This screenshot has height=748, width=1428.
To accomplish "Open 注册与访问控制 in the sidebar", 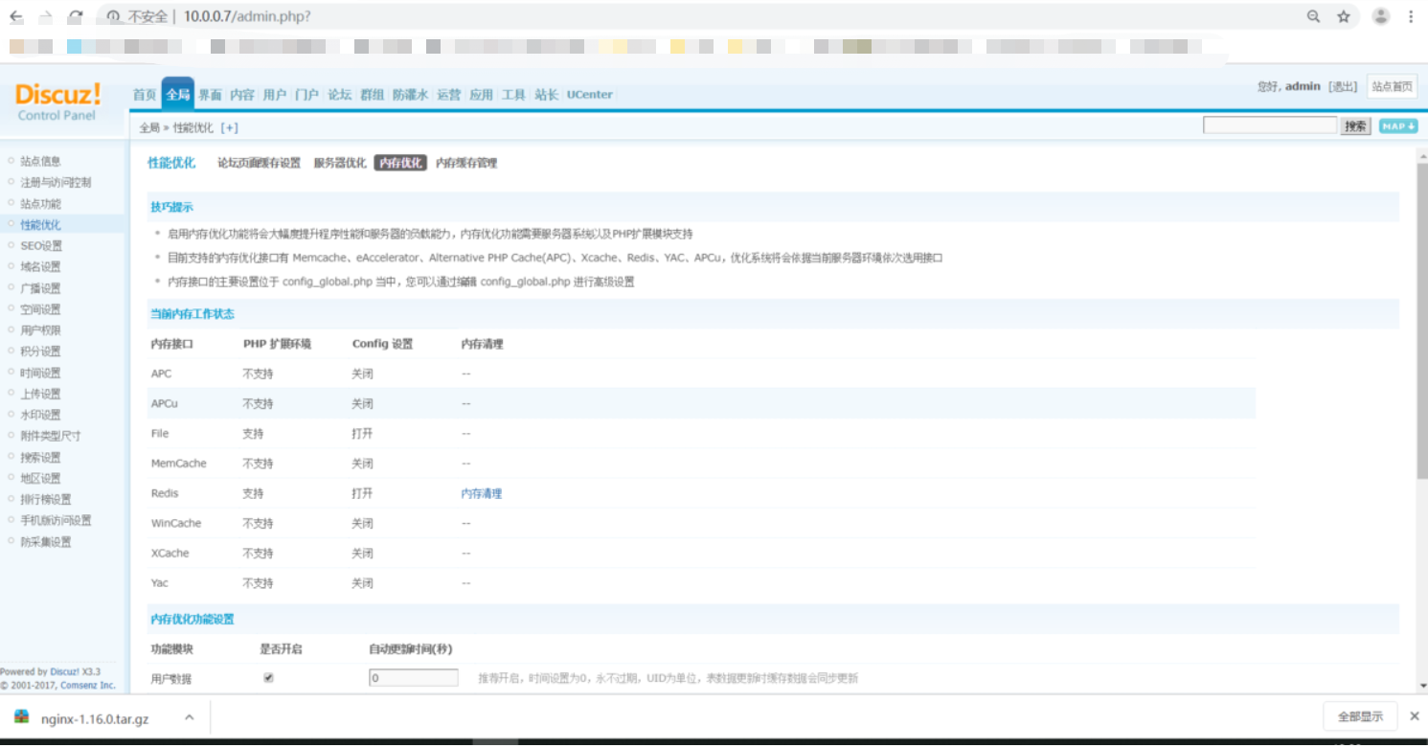I will coord(56,183).
